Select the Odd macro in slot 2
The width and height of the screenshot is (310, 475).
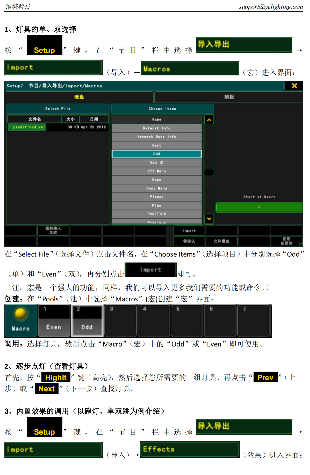click(x=87, y=321)
